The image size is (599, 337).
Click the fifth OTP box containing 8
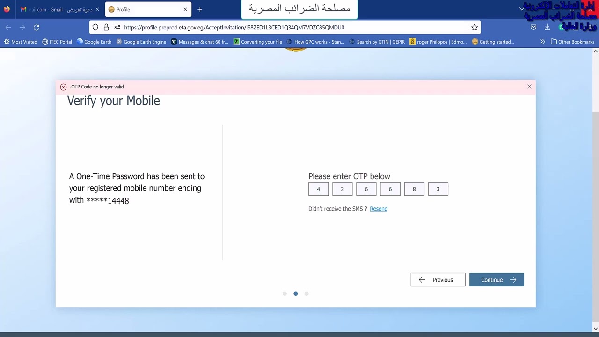click(414, 189)
